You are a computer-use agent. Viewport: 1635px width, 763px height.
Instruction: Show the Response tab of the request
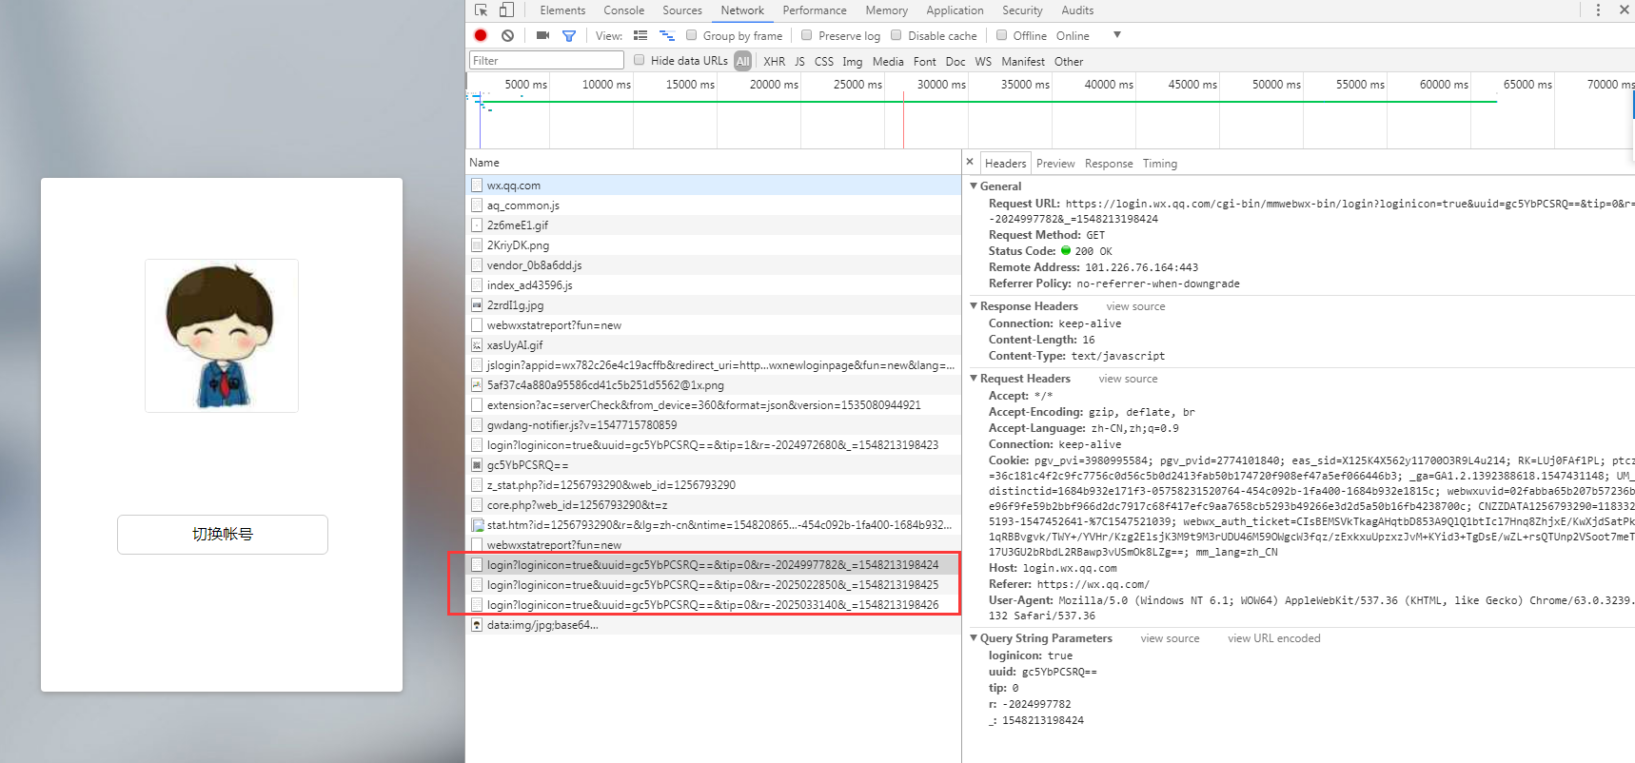point(1109,164)
